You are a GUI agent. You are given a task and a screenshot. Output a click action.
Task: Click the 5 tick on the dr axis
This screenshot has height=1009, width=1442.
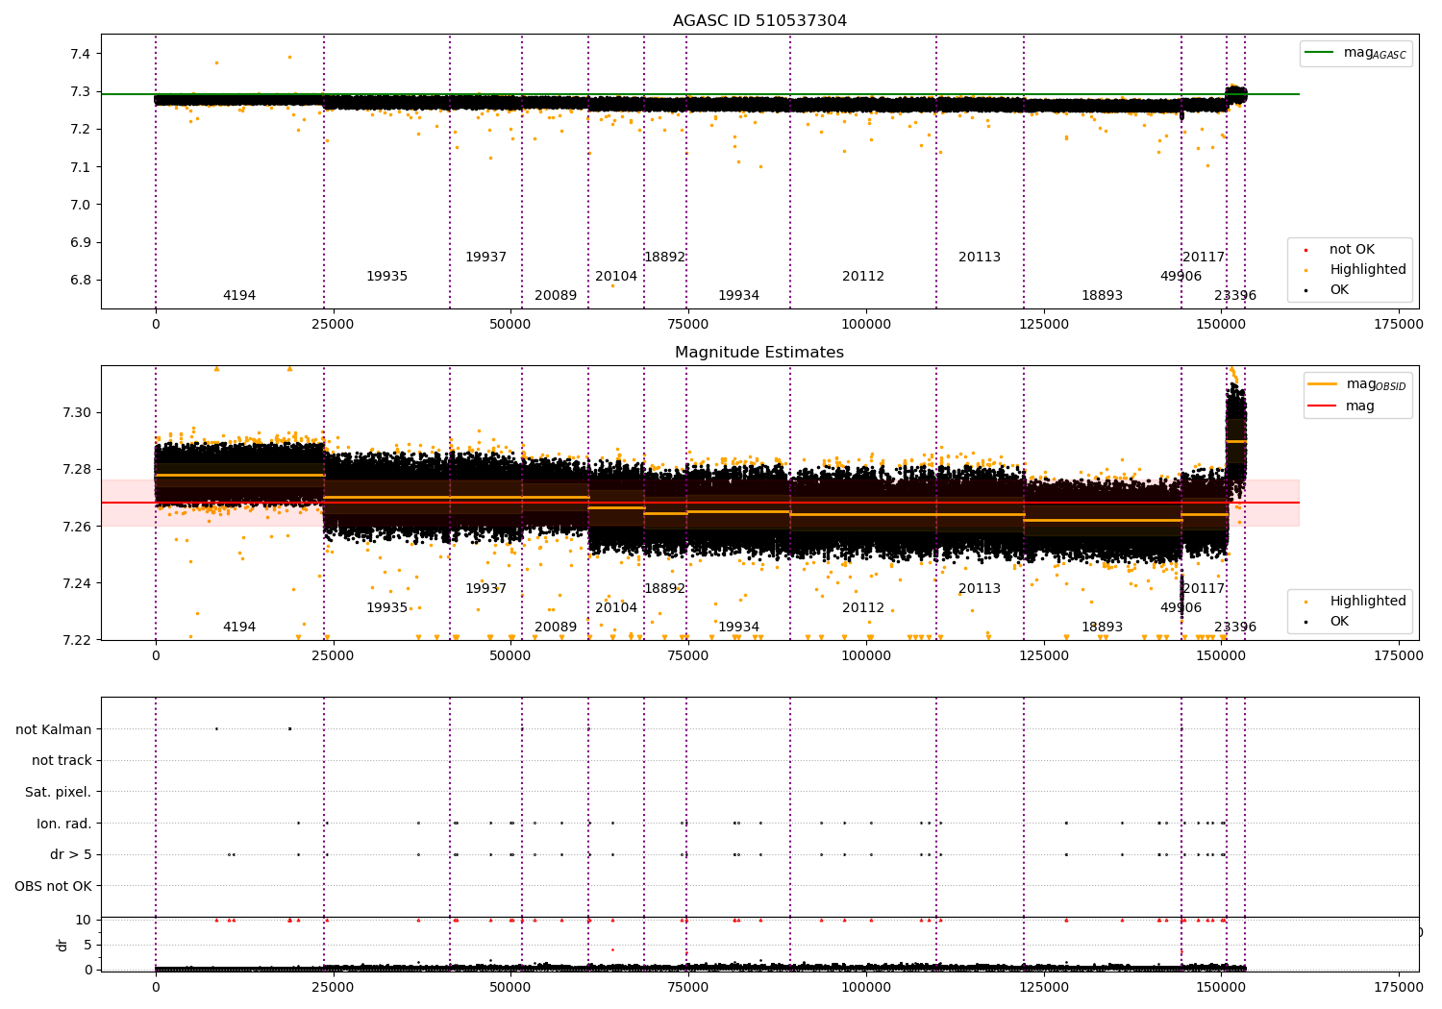click(88, 945)
